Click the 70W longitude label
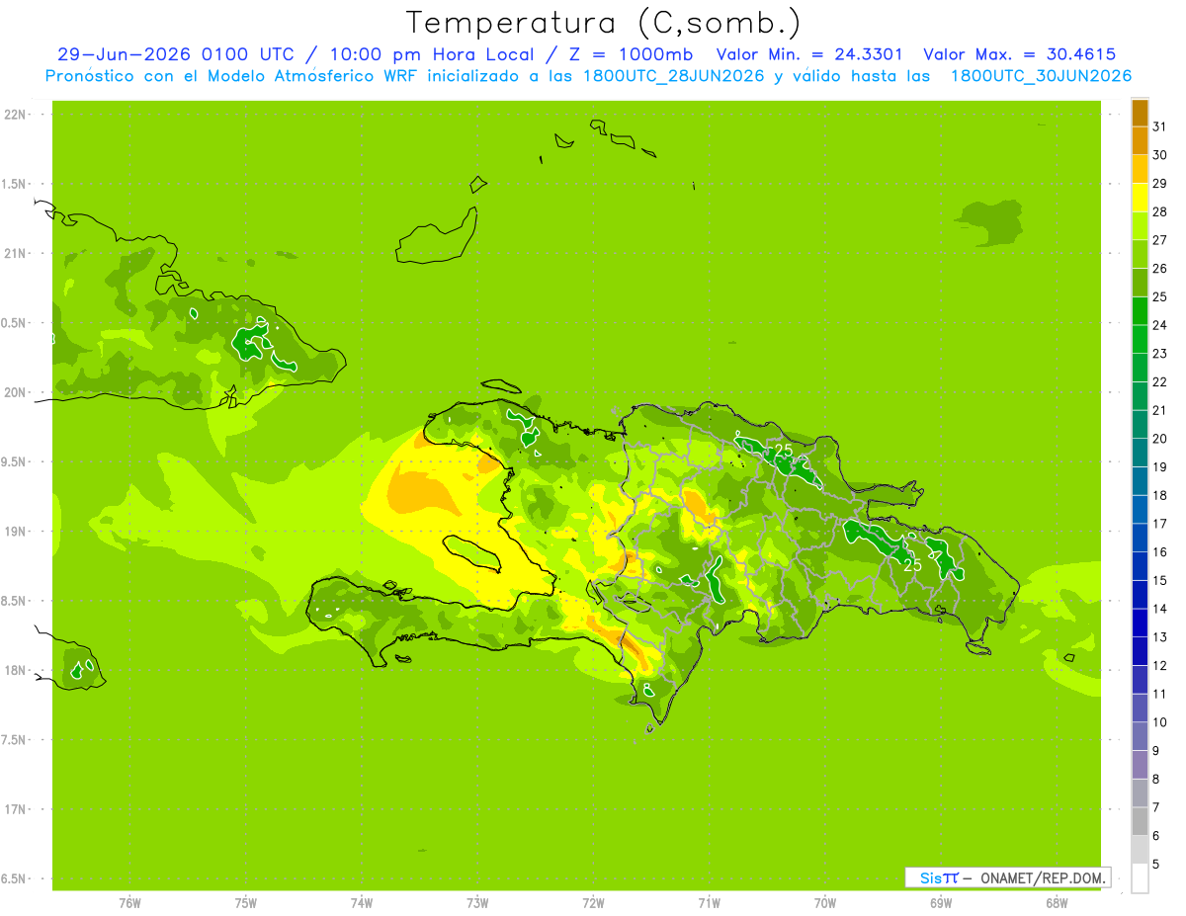The image size is (1186, 916). pyautogui.click(x=825, y=903)
